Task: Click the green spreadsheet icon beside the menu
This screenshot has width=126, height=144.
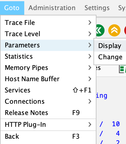Action: (122, 69)
